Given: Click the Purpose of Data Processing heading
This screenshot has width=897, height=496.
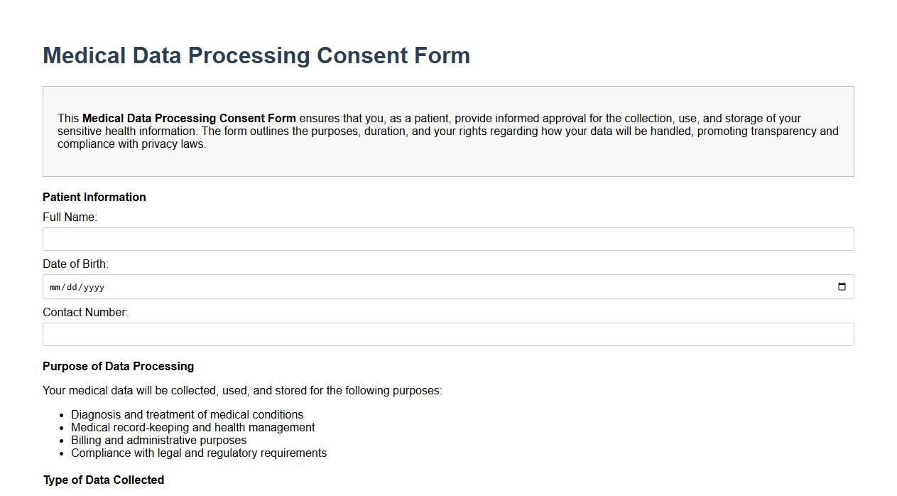Looking at the screenshot, I should tap(118, 366).
